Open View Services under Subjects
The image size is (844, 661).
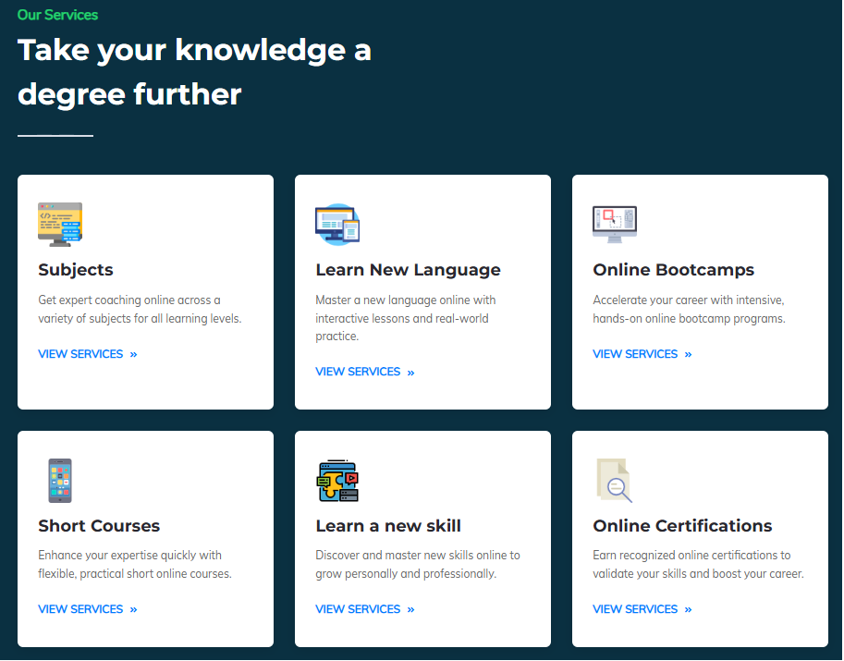click(88, 354)
